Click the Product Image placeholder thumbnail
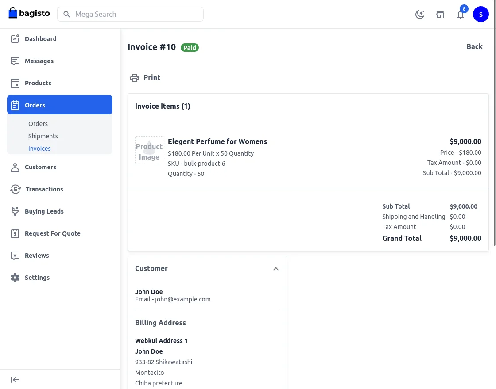This screenshot has height=389, width=496. 149,150
